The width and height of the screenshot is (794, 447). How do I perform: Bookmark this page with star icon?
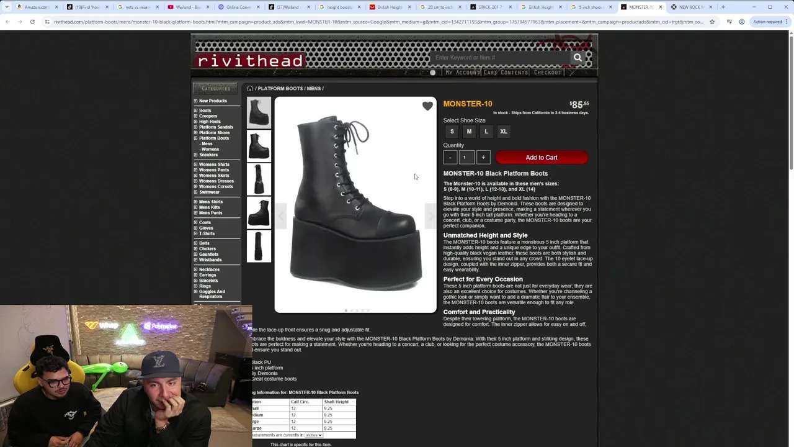(x=711, y=22)
